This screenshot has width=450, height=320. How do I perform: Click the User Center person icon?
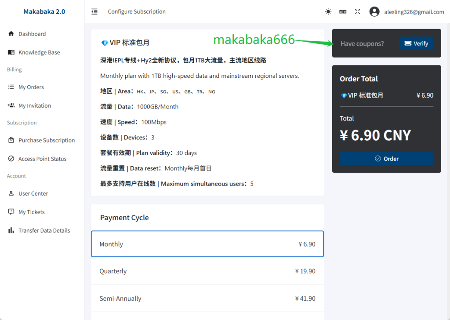[11, 193]
